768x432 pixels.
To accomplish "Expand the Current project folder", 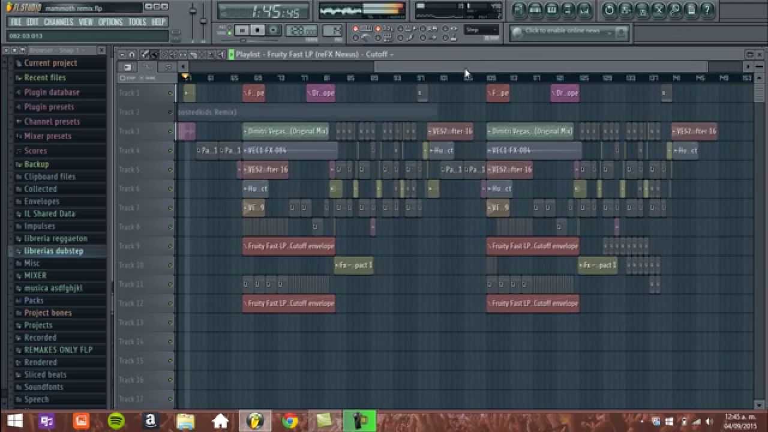I will click(50, 63).
